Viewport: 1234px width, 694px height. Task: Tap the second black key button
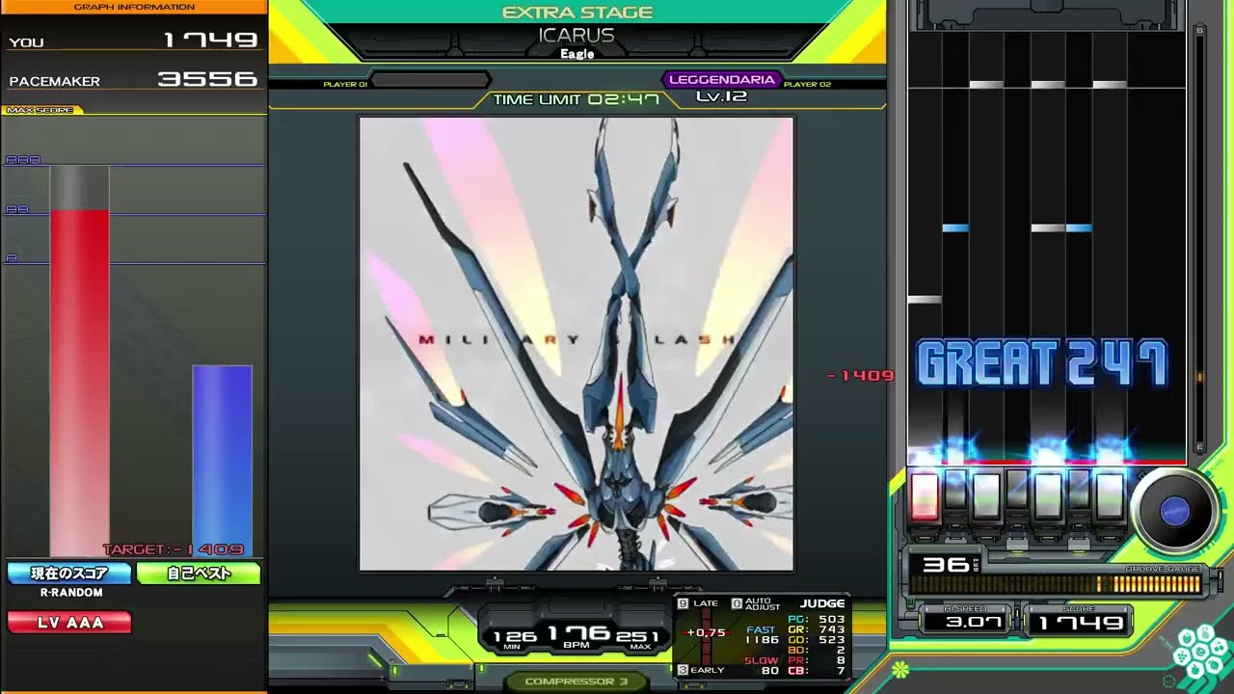point(955,492)
